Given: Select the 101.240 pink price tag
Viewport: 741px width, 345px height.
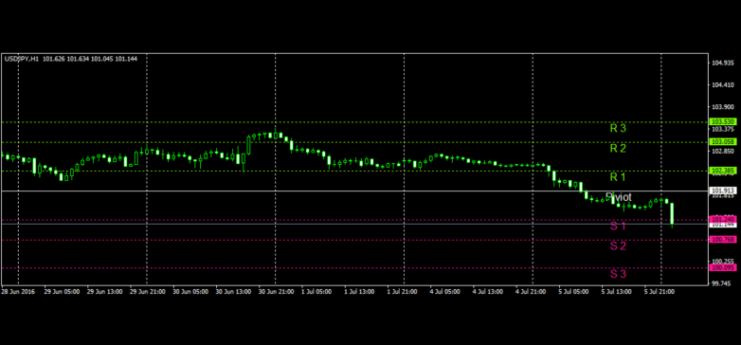Looking at the screenshot, I should coord(723,219).
